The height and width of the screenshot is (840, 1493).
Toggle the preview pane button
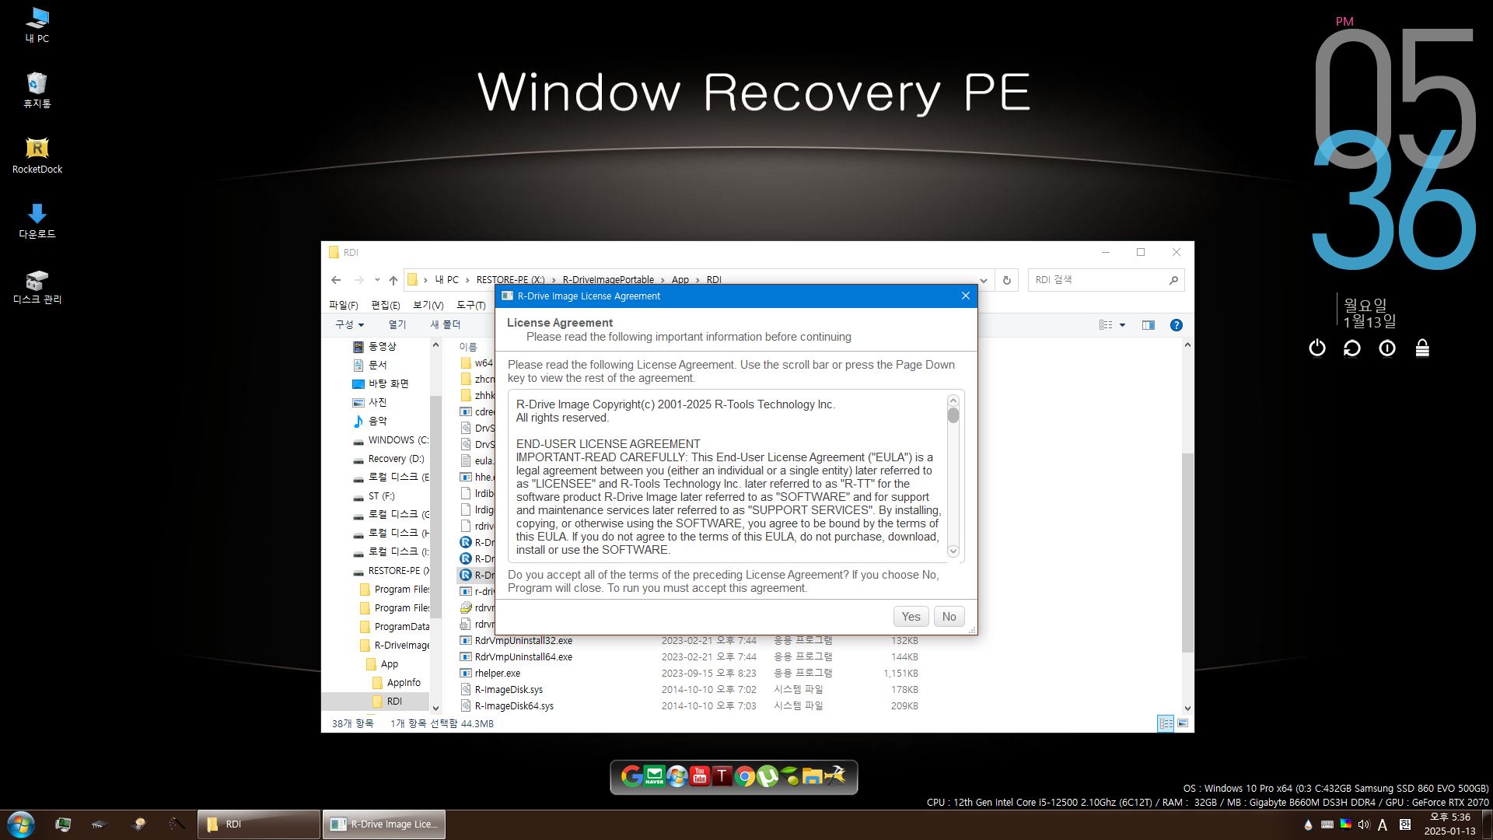coord(1148,325)
